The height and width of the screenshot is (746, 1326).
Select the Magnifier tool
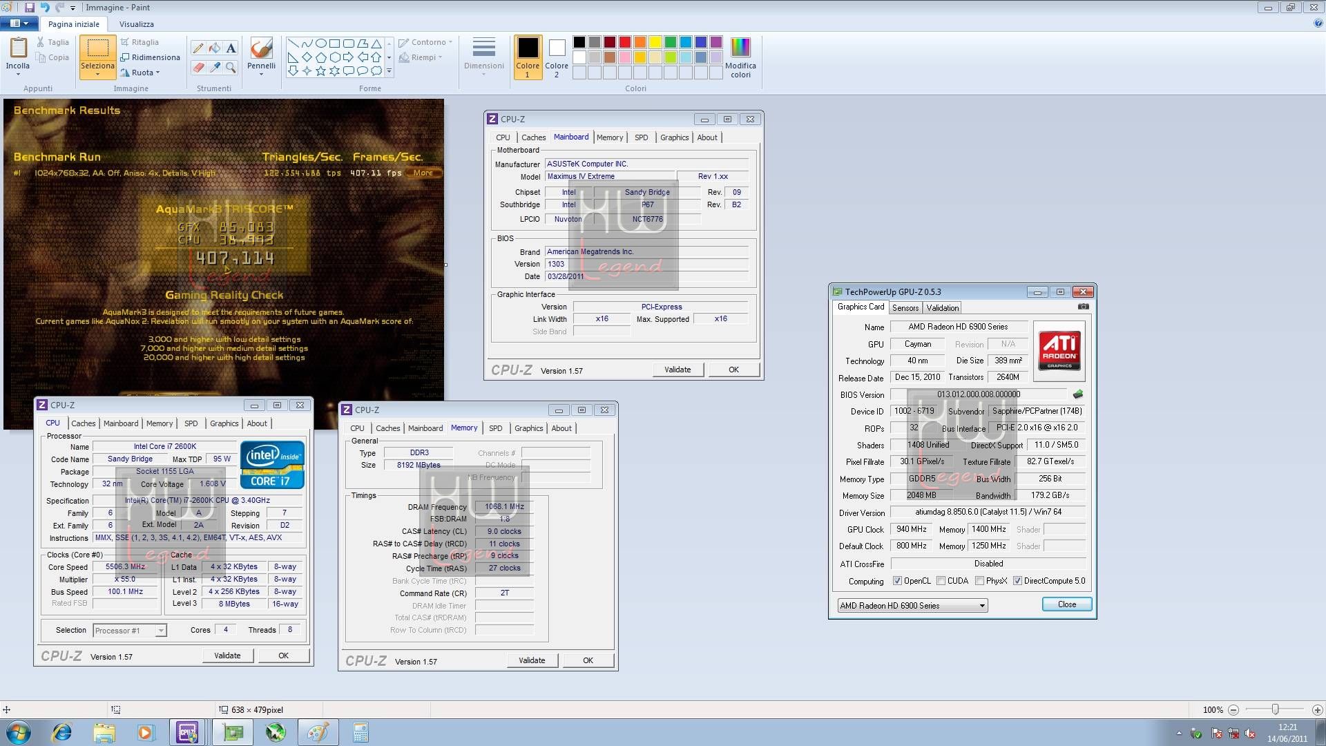pos(231,67)
